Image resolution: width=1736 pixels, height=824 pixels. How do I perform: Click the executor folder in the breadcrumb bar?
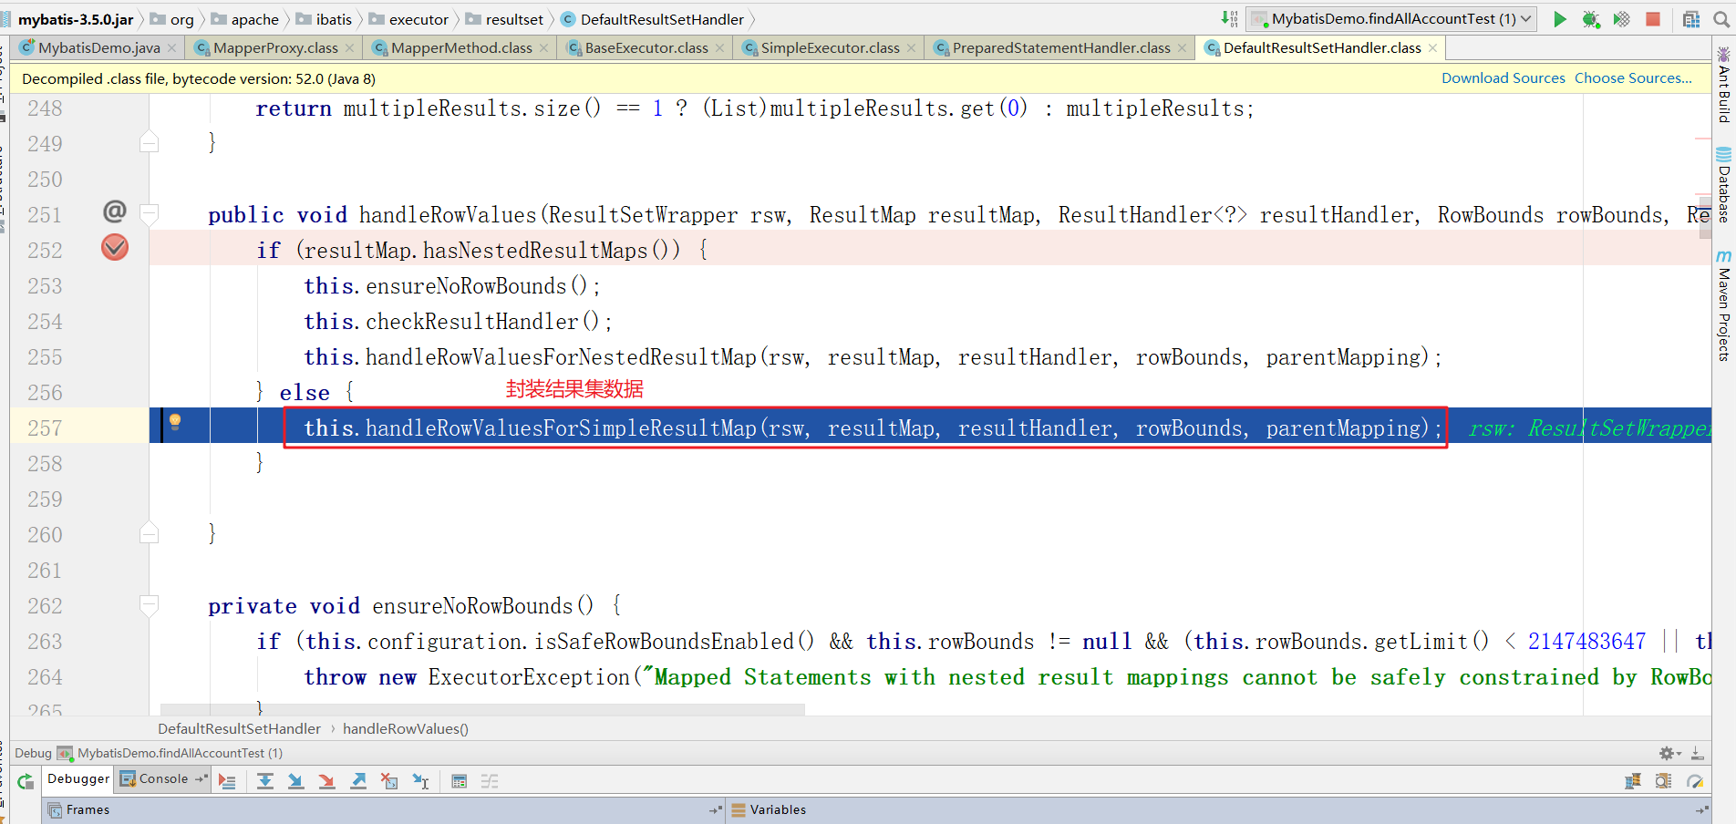pos(408,19)
